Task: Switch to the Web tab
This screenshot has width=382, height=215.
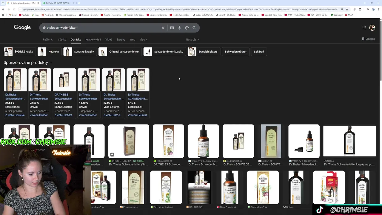Action: point(132,40)
